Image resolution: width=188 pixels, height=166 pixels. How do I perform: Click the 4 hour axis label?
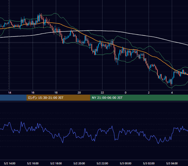172,93
